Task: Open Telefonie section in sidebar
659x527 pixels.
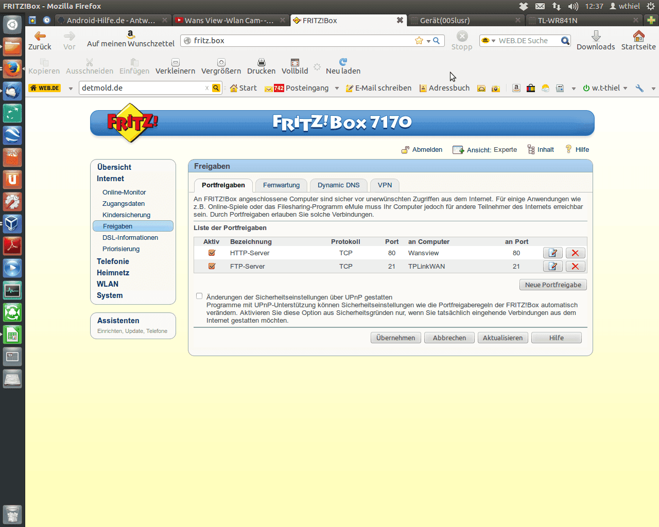Action: pos(113,261)
